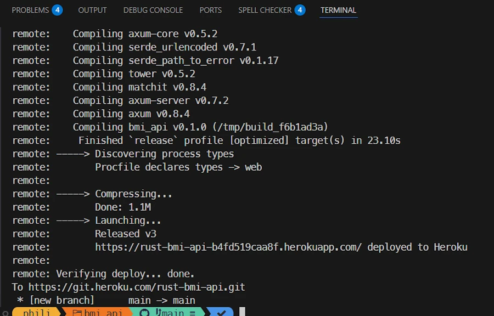Screen dimensions: 494x316
Task: Open the SPELL CHECKER tab
Action: tap(265, 10)
